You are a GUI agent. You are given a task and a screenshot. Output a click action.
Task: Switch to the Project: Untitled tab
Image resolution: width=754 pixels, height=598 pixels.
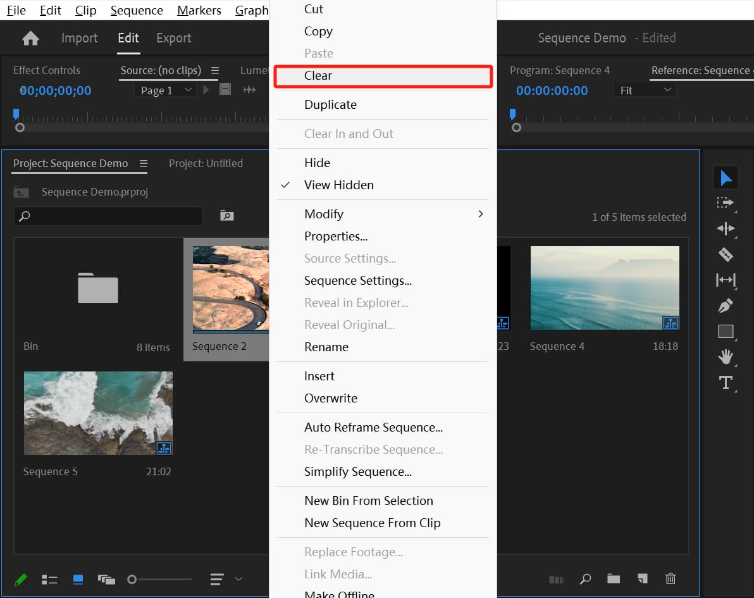pos(206,163)
